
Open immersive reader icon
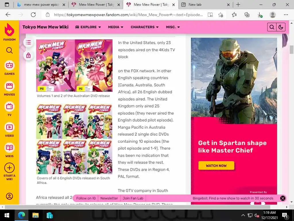(210, 15)
